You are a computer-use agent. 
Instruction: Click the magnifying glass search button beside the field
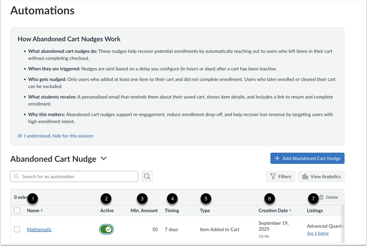(x=147, y=176)
